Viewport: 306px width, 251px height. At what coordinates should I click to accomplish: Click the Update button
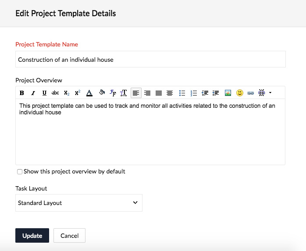(32, 236)
